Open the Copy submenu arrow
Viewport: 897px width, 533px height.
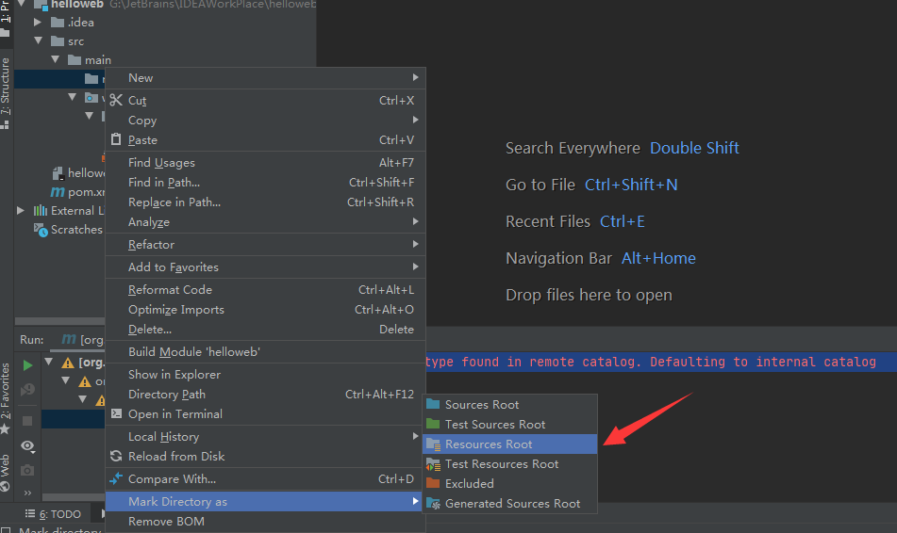(x=415, y=120)
